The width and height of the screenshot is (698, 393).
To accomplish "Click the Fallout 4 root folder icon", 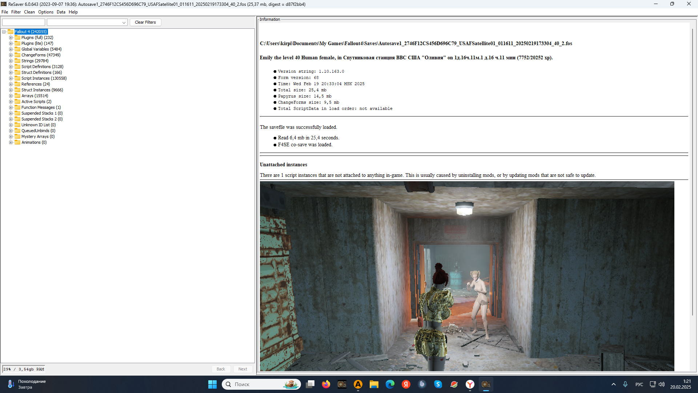I will (11, 32).
